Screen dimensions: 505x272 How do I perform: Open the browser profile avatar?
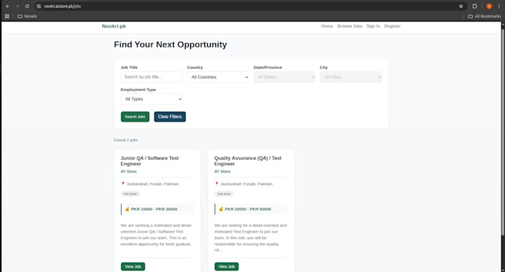(489, 6)
